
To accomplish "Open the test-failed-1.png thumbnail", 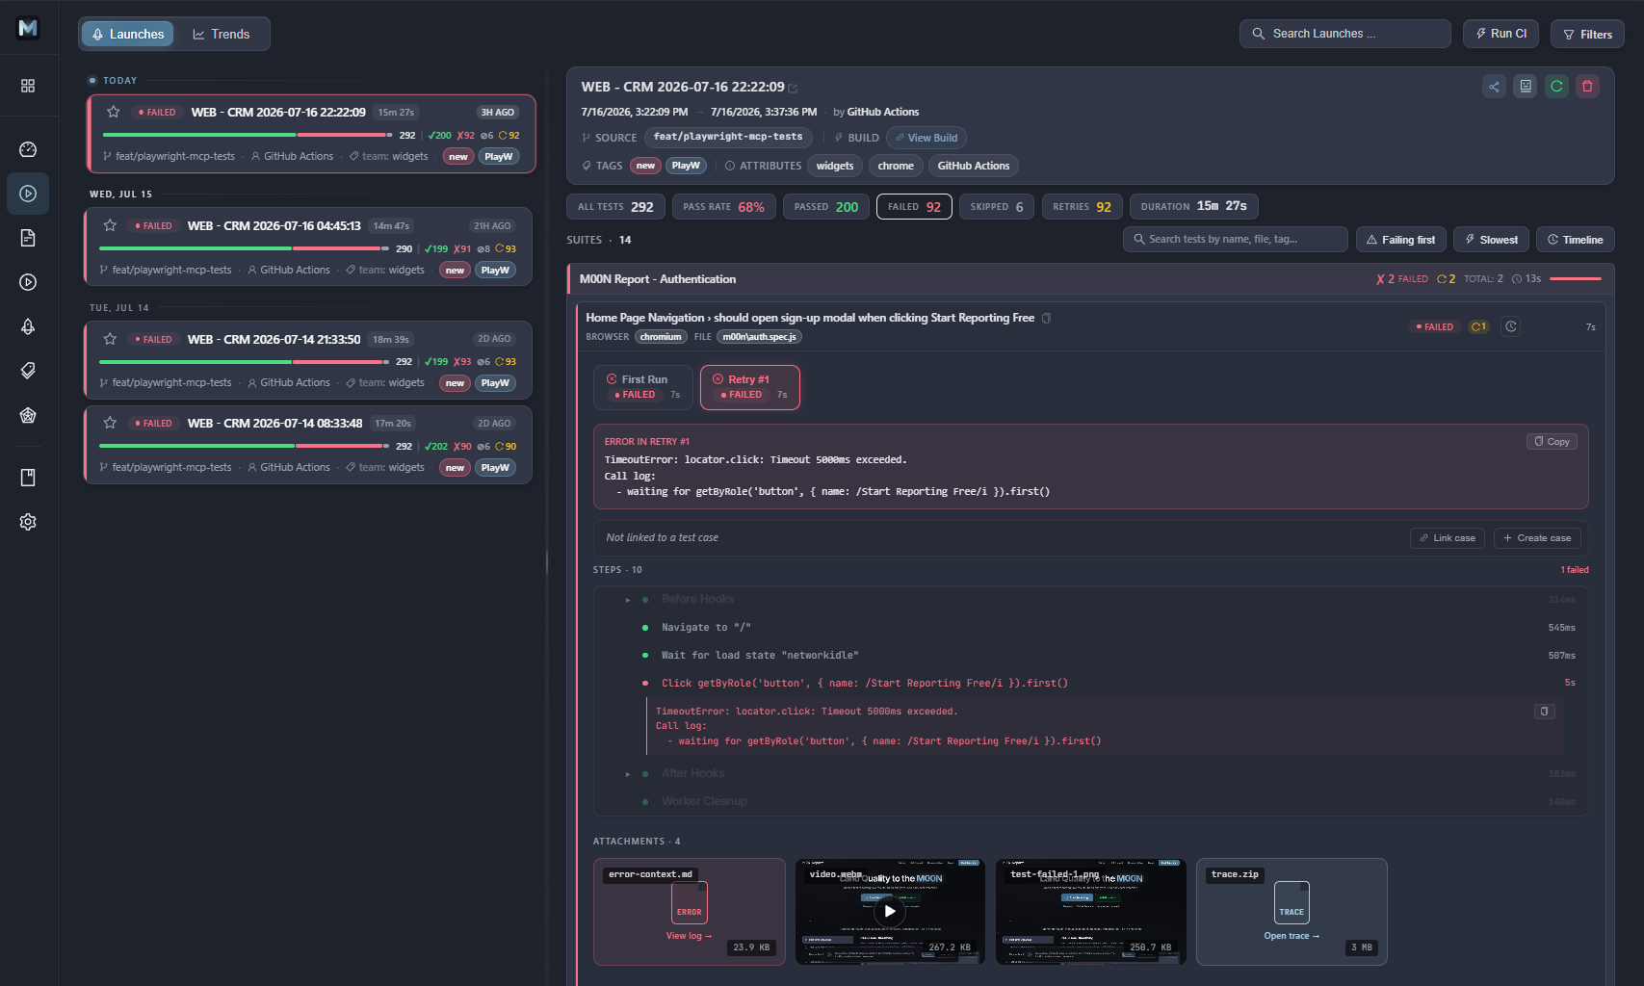I will (x=1090, y=911).
